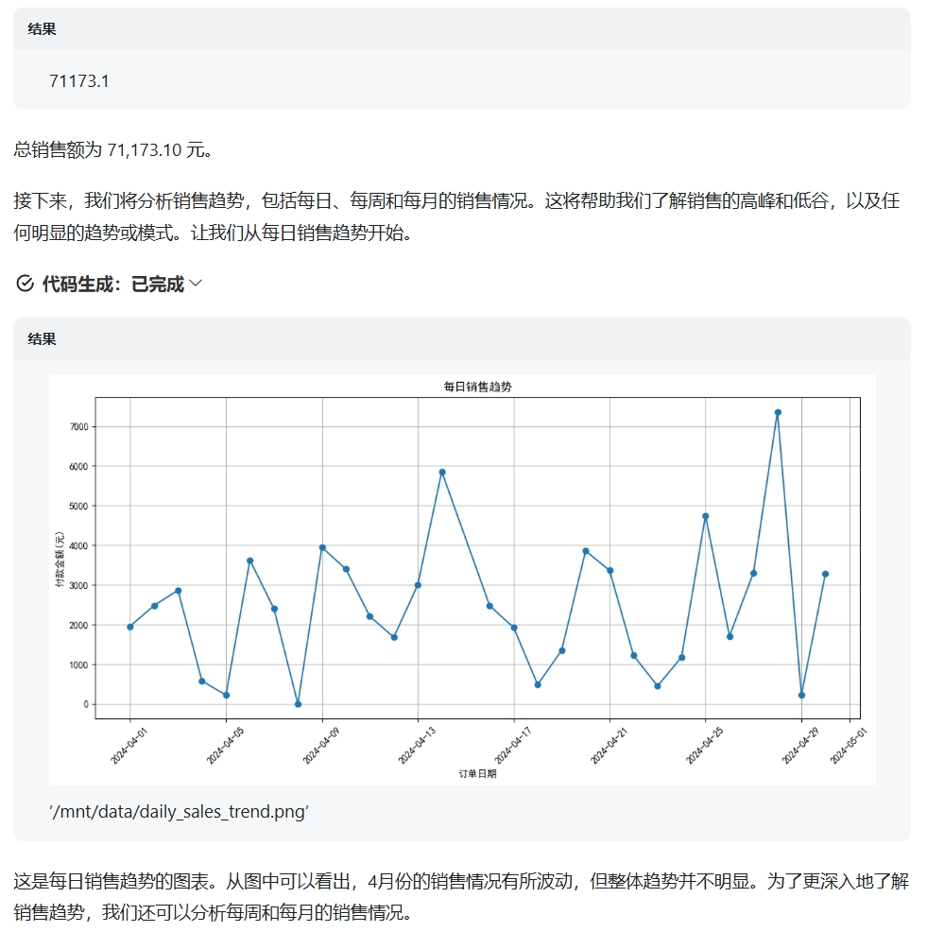Click the file path '/mnt/data/daily_sales_trend.png'
The height and width of the screenshot is (932, 927).
179,811
